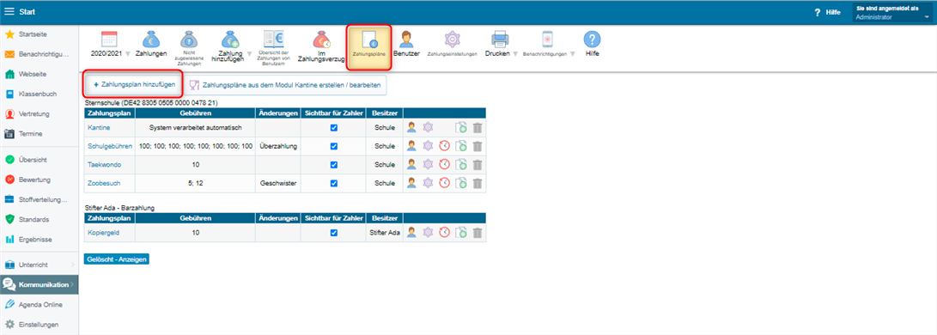Toggle Kopiergeld Sichtbar für Zahler checkbox
This screenshot has width=937, height=335.
click(x=334, y=233)
